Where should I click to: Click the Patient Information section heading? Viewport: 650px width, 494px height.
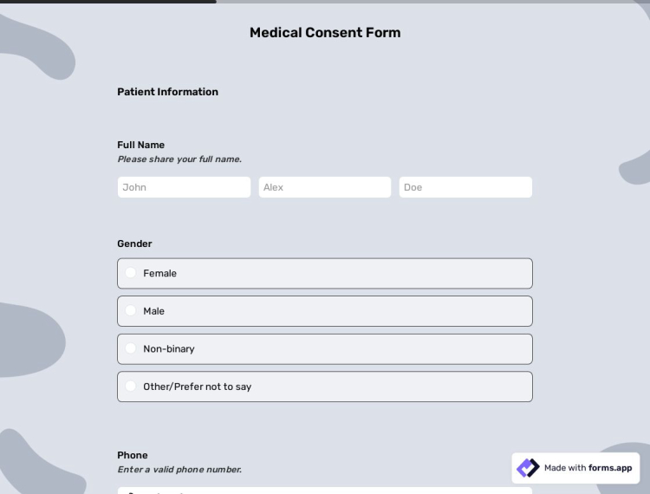click(x=168, y=92)
